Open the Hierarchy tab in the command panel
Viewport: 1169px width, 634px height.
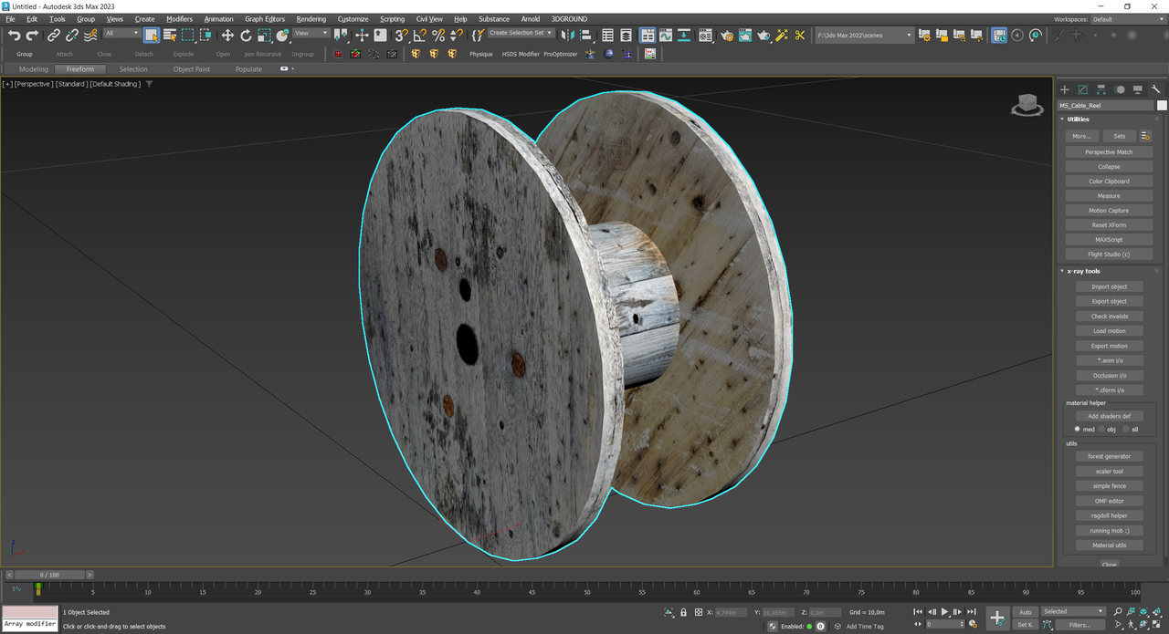click(1101, 89)
